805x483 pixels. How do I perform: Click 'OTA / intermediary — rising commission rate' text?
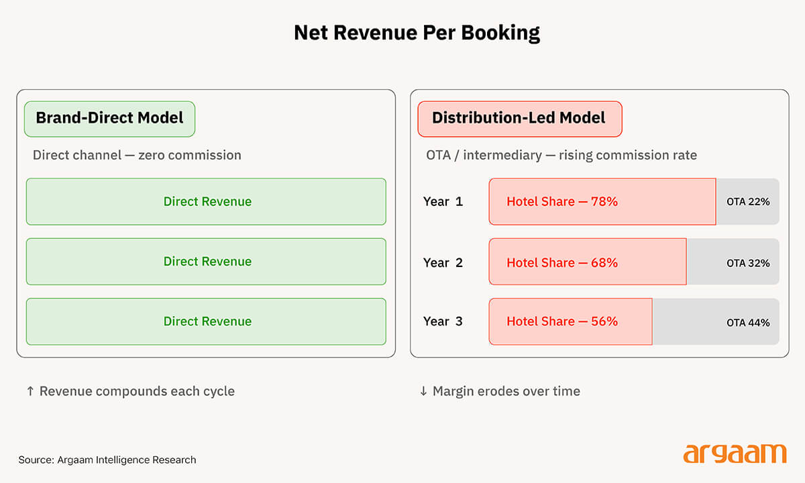(x=561, y=155)
